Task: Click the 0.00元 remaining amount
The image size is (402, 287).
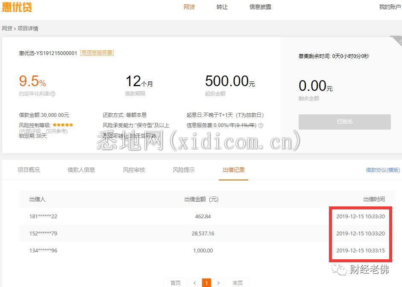Action: click(x=316, y=86)
